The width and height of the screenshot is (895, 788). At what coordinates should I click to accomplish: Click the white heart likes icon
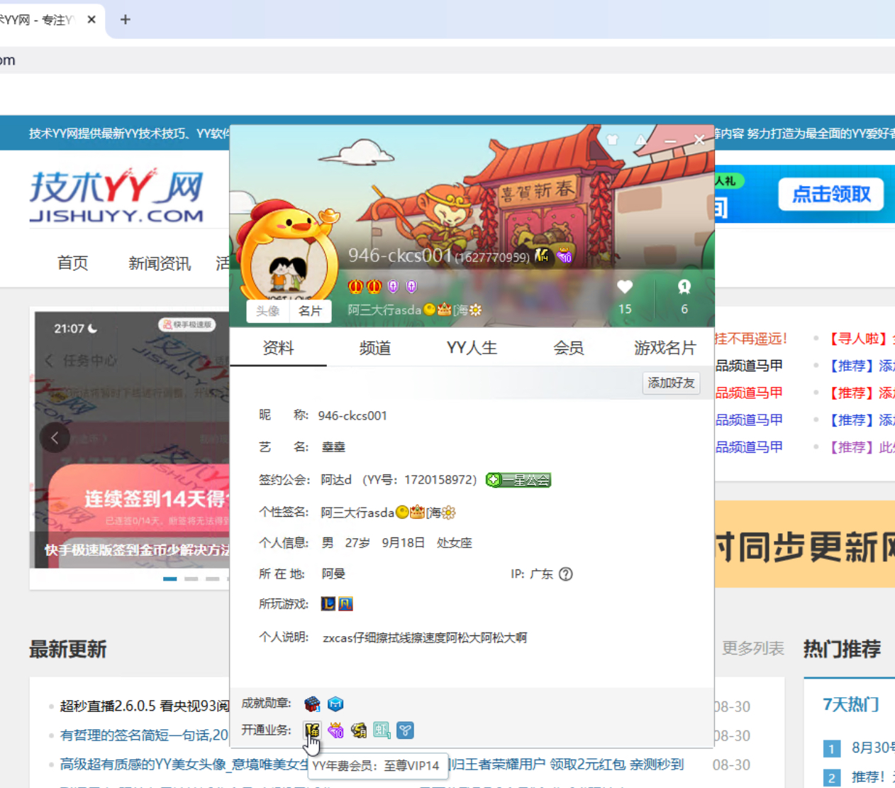[x=625, y=287]
